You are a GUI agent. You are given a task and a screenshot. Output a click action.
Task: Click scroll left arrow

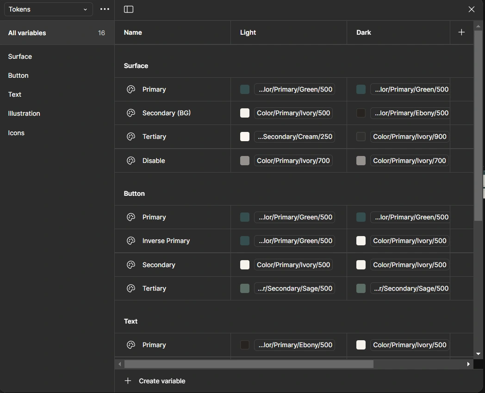(120, 364)
